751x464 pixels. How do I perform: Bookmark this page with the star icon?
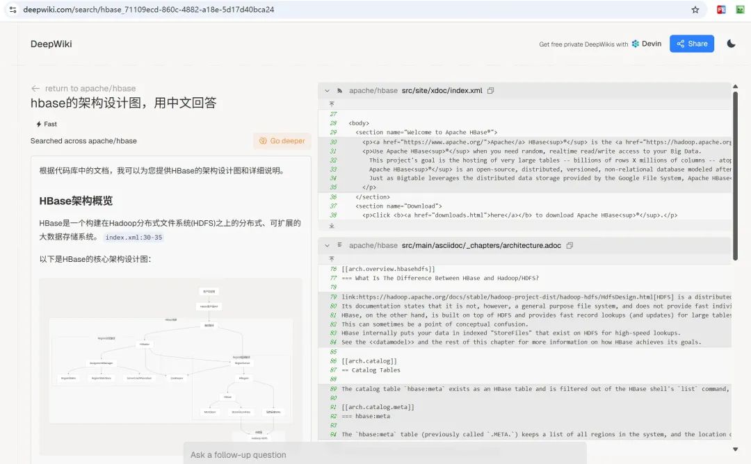pyautogui.click(x=695, y=10)
